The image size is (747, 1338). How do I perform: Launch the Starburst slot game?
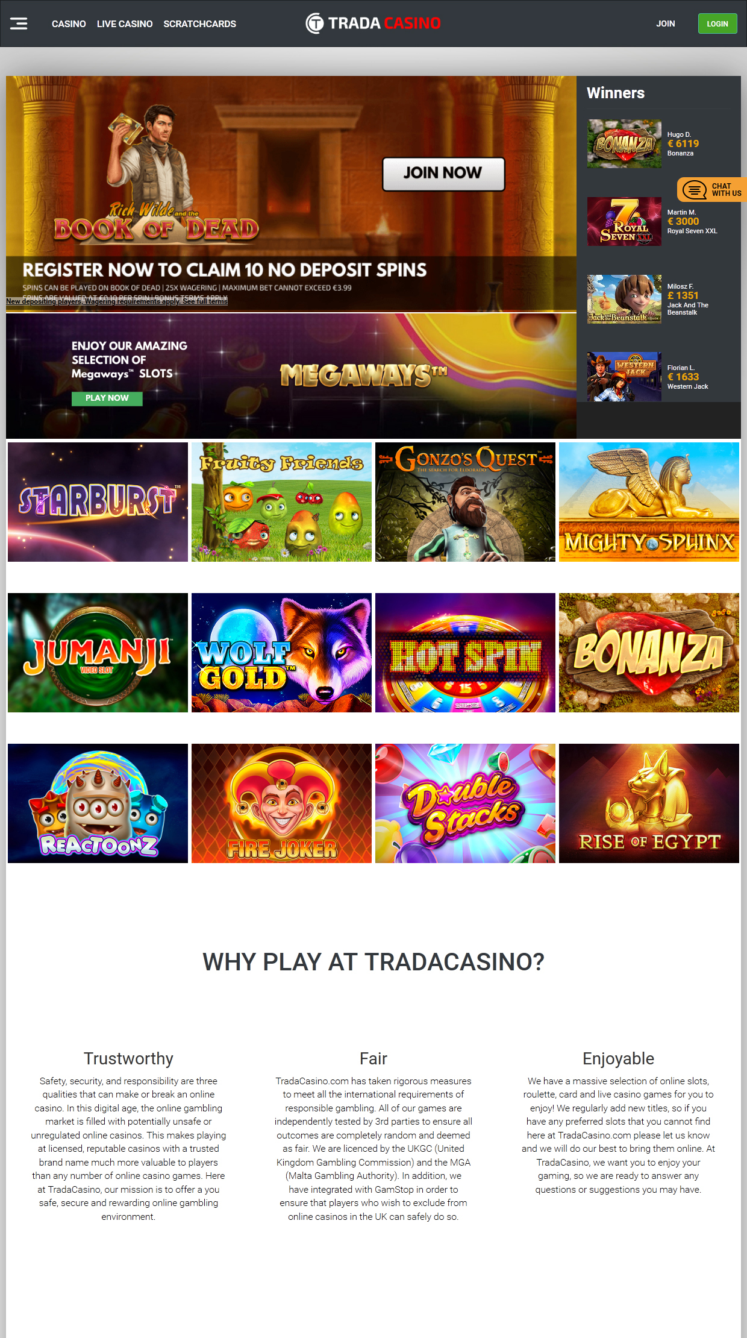point(98,502)
